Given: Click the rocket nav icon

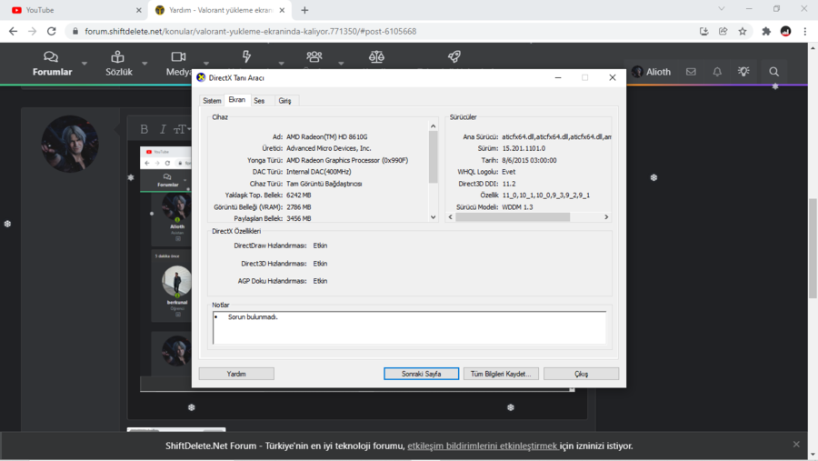Looking at the screenshot, I should pos(454,56).
